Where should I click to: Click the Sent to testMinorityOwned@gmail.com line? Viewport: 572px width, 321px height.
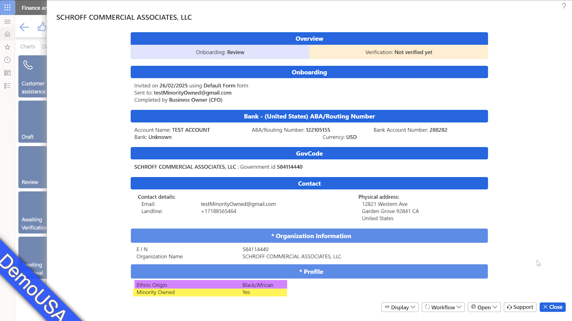point(183,93)
